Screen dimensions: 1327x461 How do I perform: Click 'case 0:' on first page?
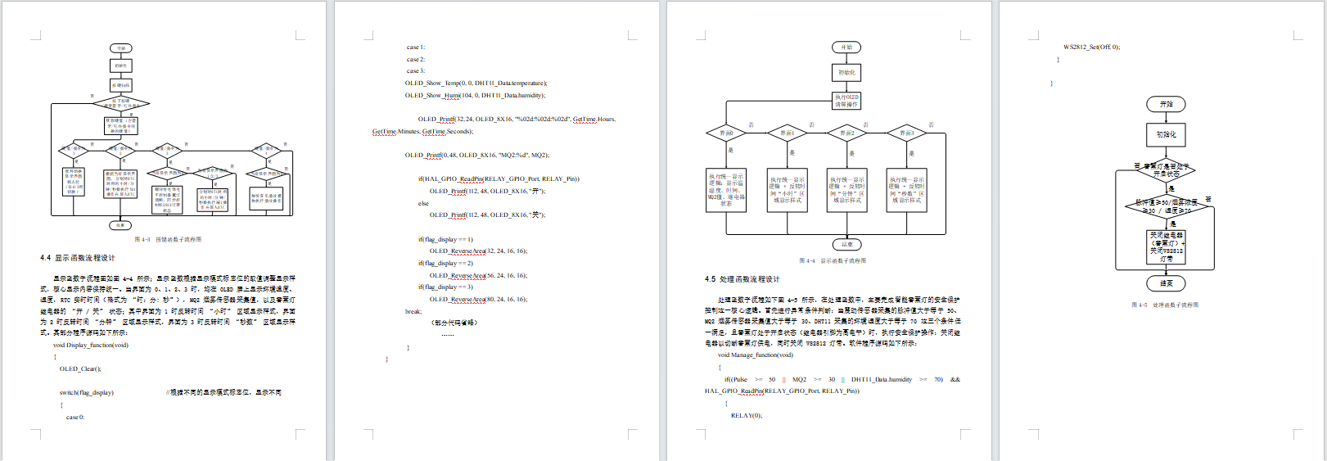75,417
